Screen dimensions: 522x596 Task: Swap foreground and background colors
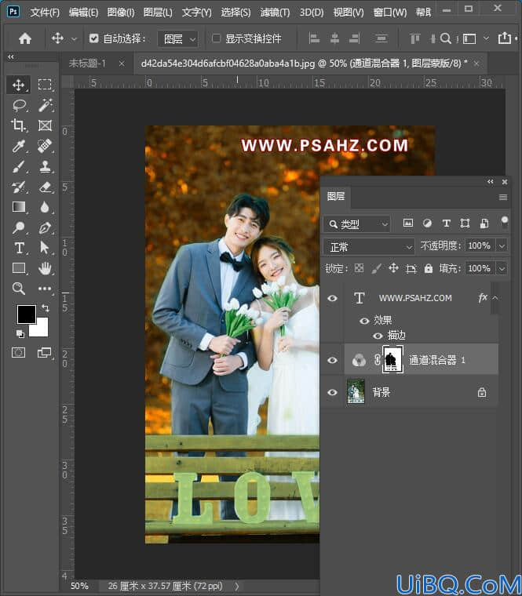click(46, 308)
